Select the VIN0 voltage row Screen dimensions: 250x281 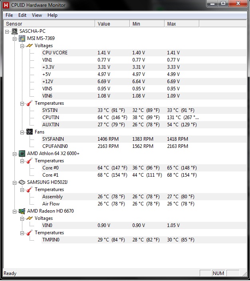tap(144, 225)
